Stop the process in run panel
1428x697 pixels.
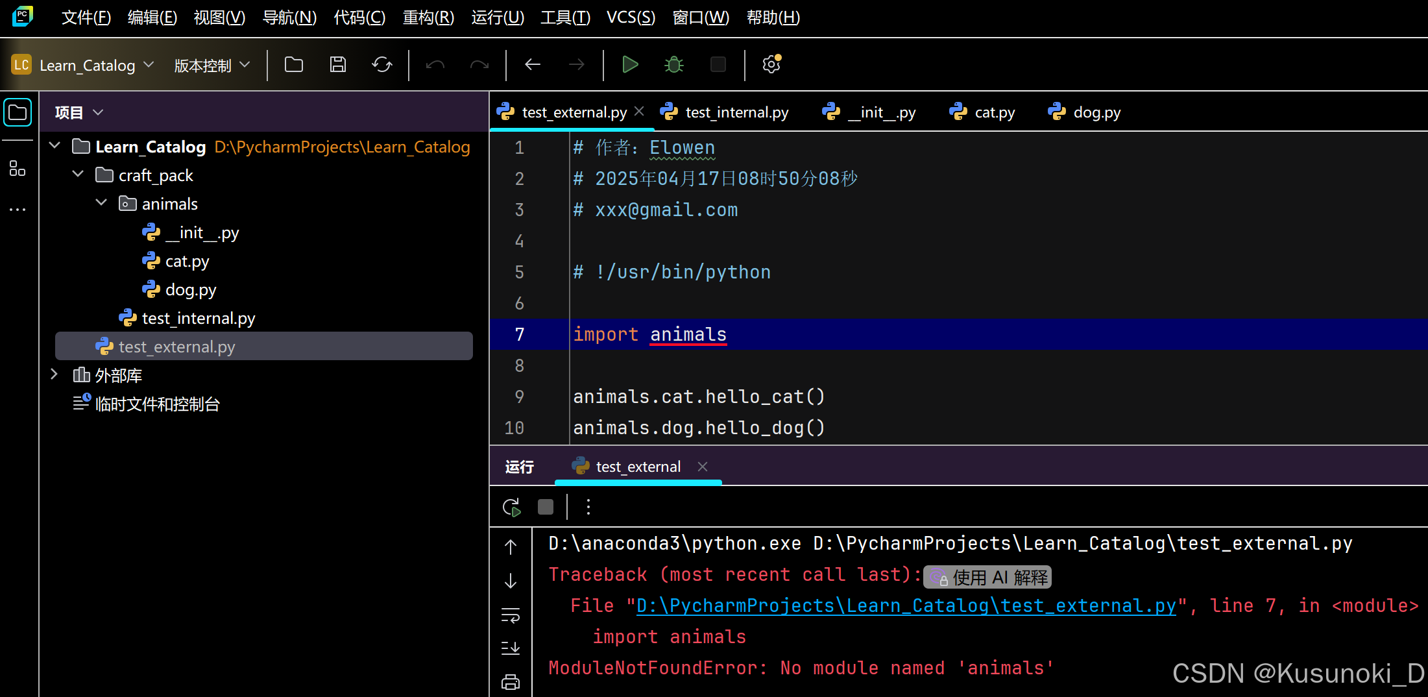coord(546,507)
